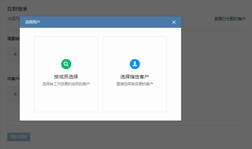252x149 pixels.
Task: Click the dimmed backdrop right of dialog
Action: [x=216, y=78]
